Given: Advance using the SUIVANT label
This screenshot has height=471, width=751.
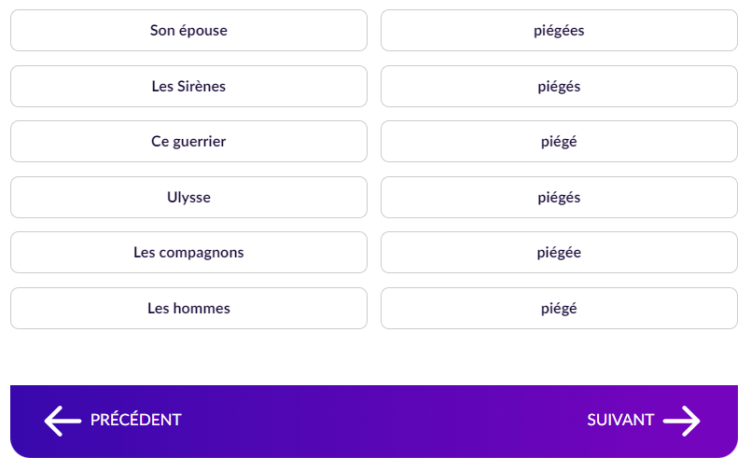Looking at the screenshot, I should point(620,421).
